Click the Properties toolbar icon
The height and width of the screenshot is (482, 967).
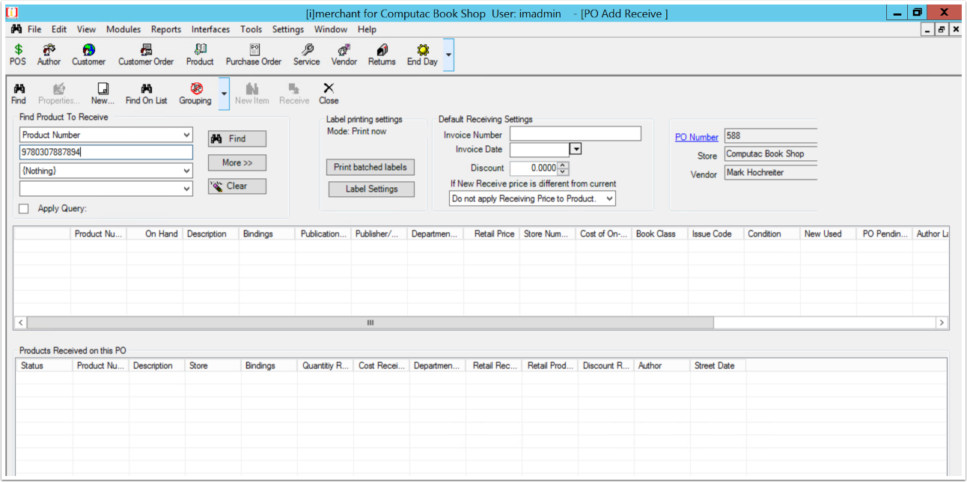[x=58, y=94]
